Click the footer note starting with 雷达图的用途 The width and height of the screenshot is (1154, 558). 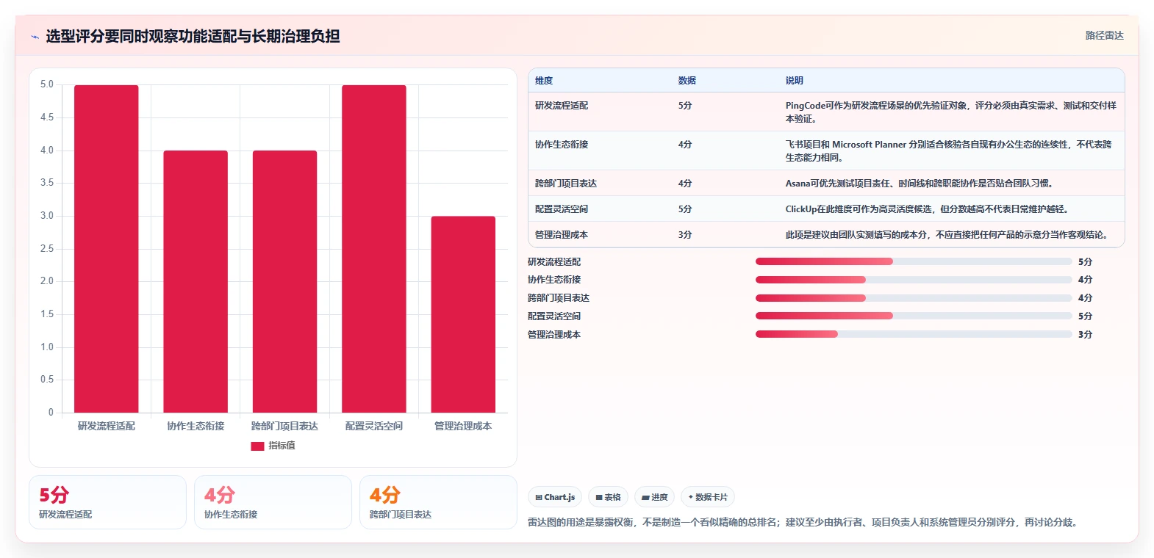point(804,523)
